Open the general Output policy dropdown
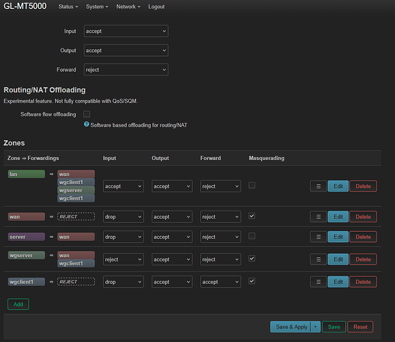This screenshot has width=395, height=342. (x=126, y=50)
